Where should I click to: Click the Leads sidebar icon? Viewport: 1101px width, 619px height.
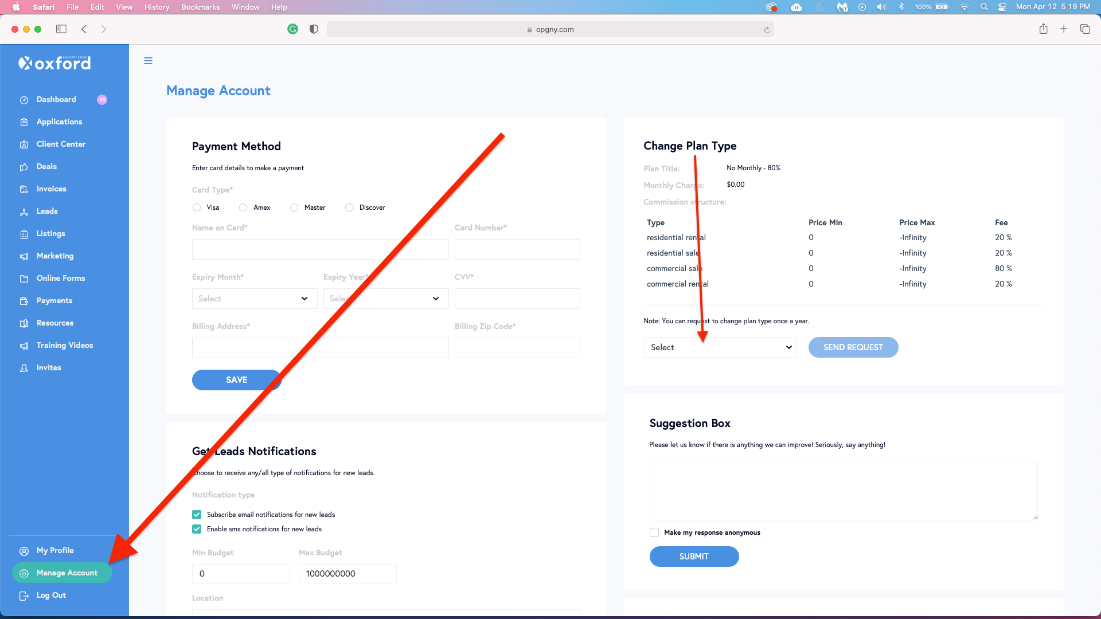pyautogui.click(x=24, y=211)
